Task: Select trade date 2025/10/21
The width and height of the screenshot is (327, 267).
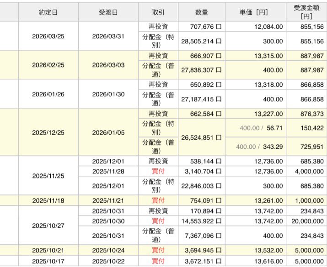Action: pyautogui.click(x=48, y=250)
